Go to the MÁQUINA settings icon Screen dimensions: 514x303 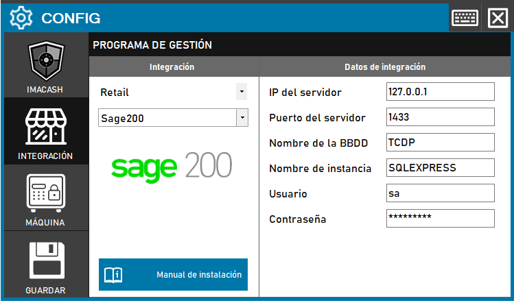click(x=45, y=195)
